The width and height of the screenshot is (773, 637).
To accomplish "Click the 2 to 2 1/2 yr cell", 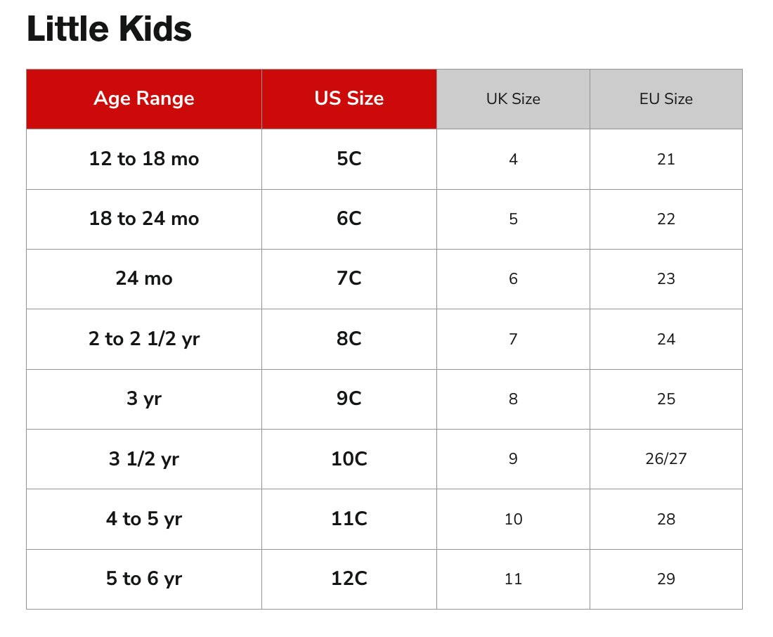I will point(144,339).
